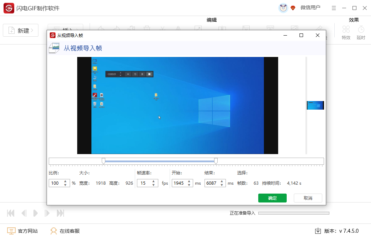Click the 取消 cancel button

click(308, 198)
